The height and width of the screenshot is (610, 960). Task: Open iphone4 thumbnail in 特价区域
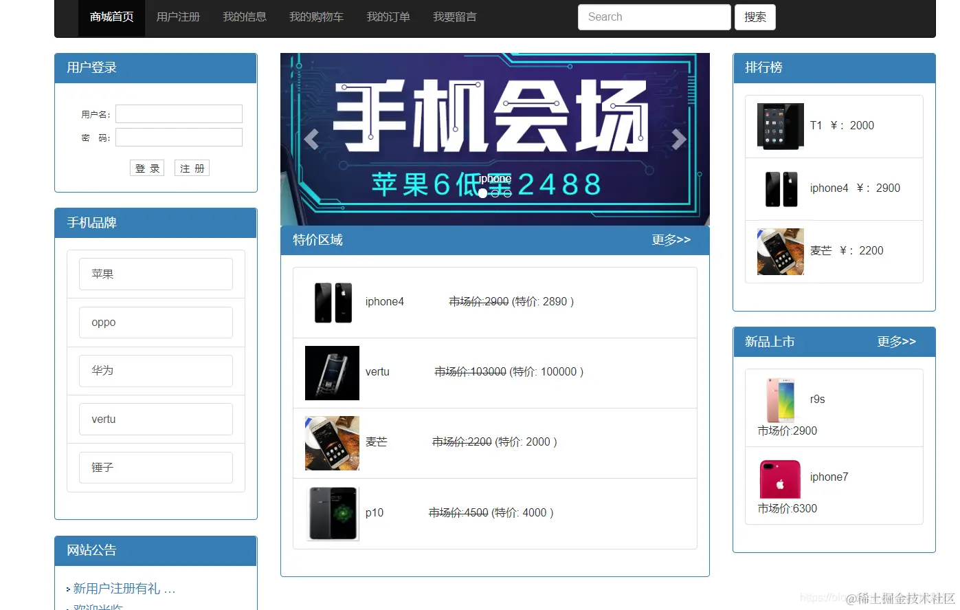[333, 303]
